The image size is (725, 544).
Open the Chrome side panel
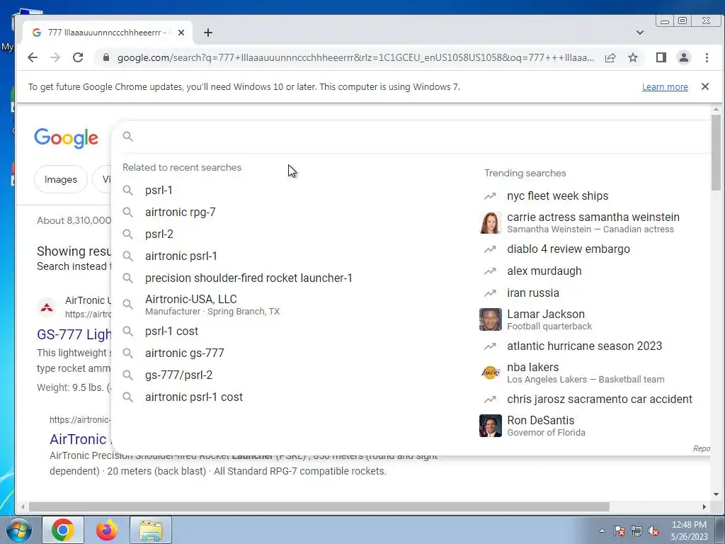pyautogui.click(x=661, y=57)
